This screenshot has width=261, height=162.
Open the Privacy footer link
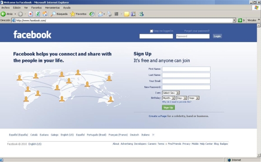186,144
